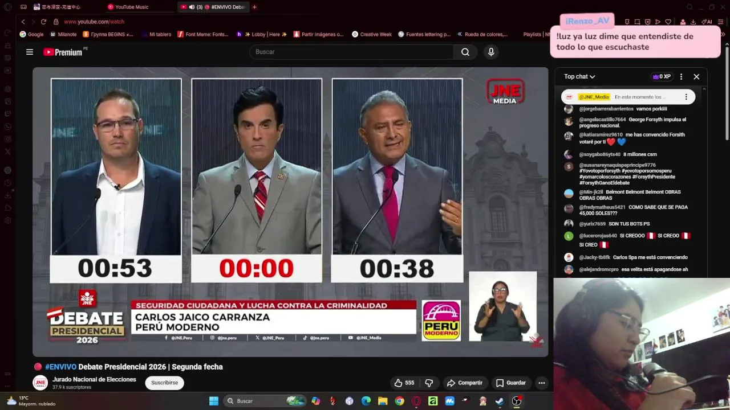Click the search magnifier button
The image size is (730, 410).
tap(465, 52)
